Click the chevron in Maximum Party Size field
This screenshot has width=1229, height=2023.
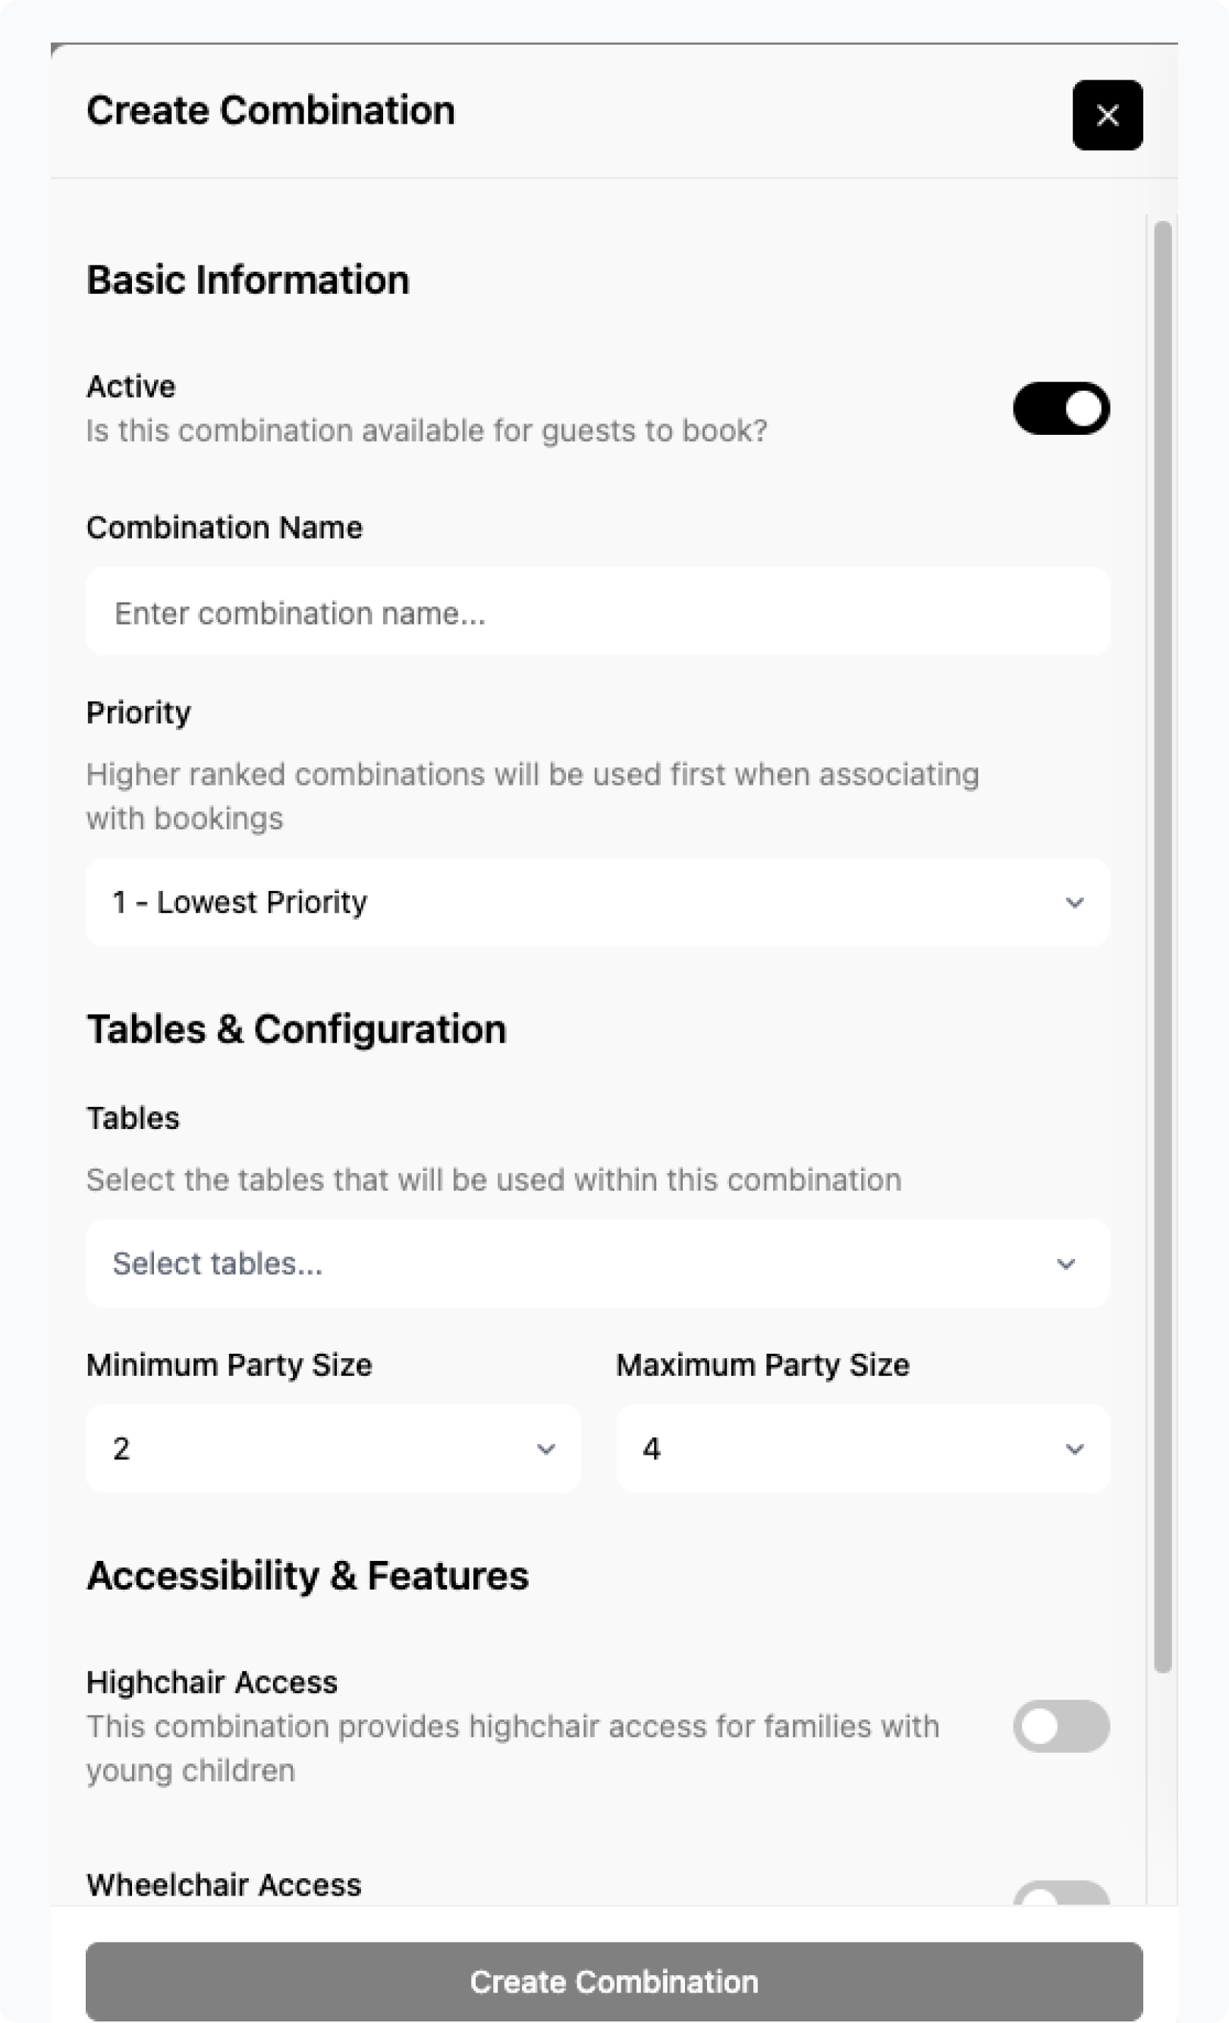(x=1073, y=1449)
